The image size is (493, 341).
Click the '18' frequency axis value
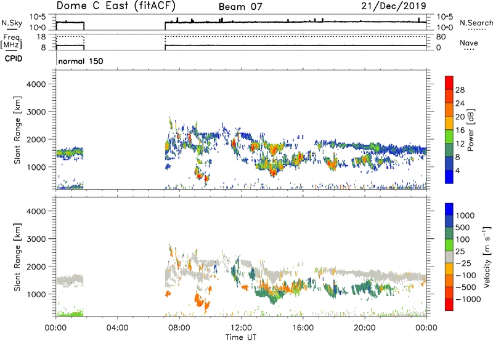41,37
